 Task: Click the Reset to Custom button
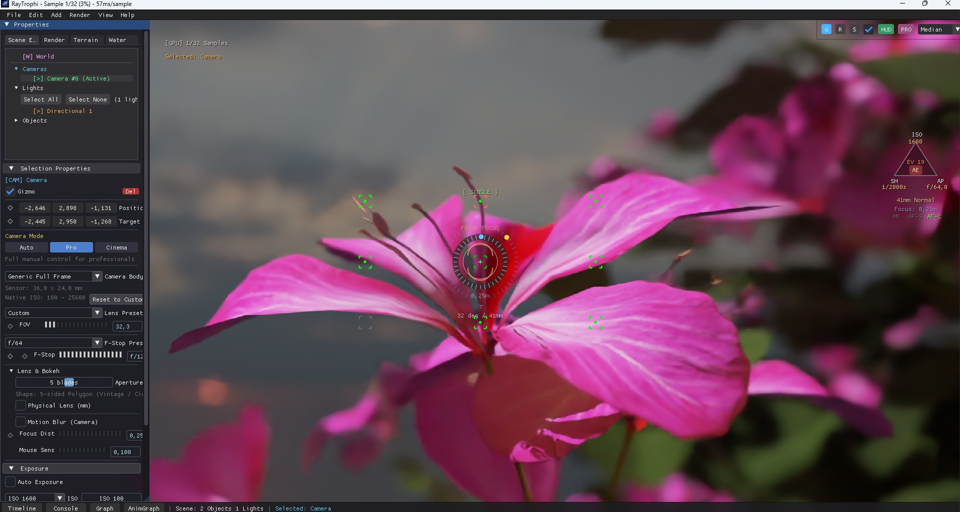coord(116,299)
